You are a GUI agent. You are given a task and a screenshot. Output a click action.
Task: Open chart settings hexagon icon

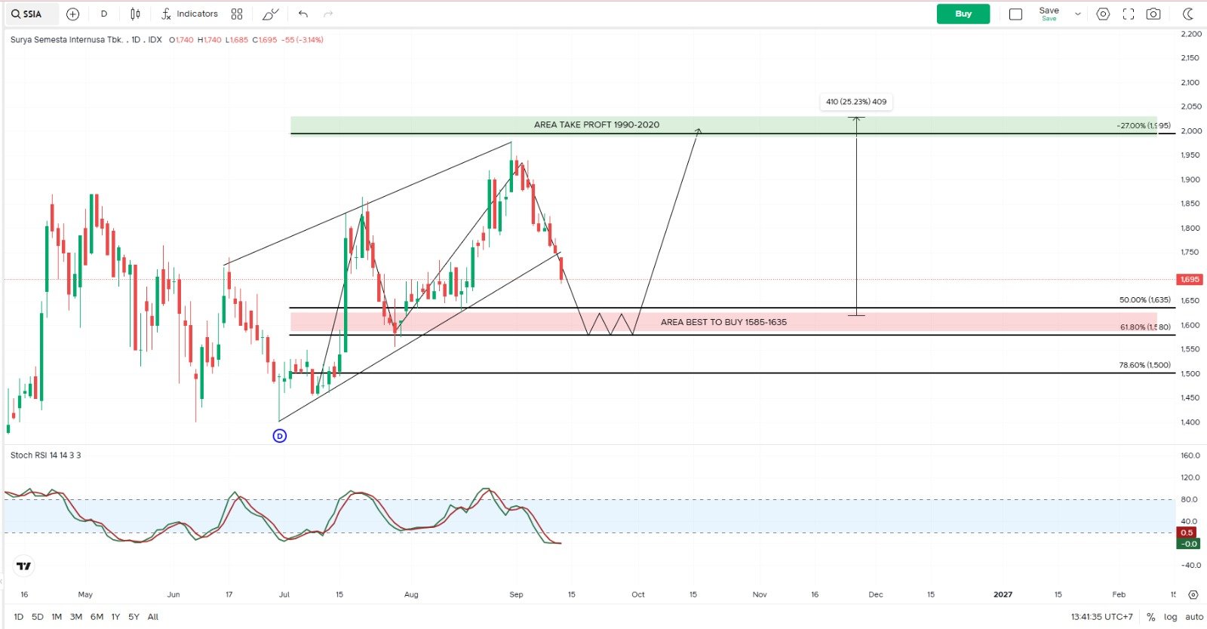[x=1103, y=14]
